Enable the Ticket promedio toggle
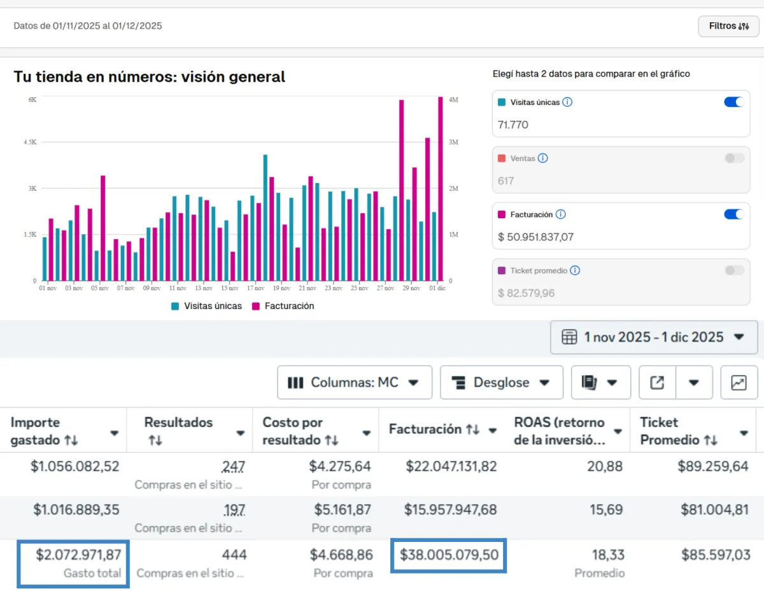This screenshot has height=596, width=764. coord(733,270)
